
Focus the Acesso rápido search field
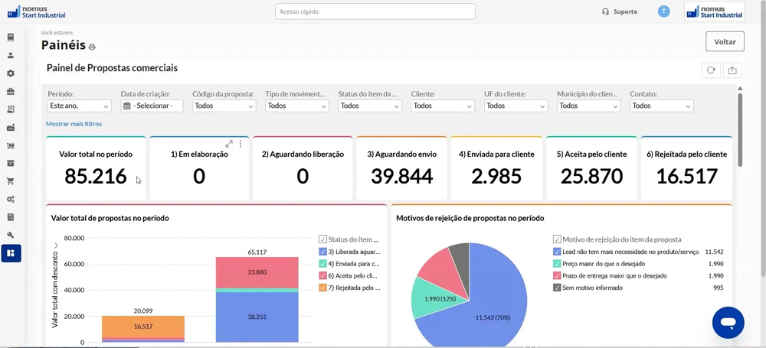point(375,11)
